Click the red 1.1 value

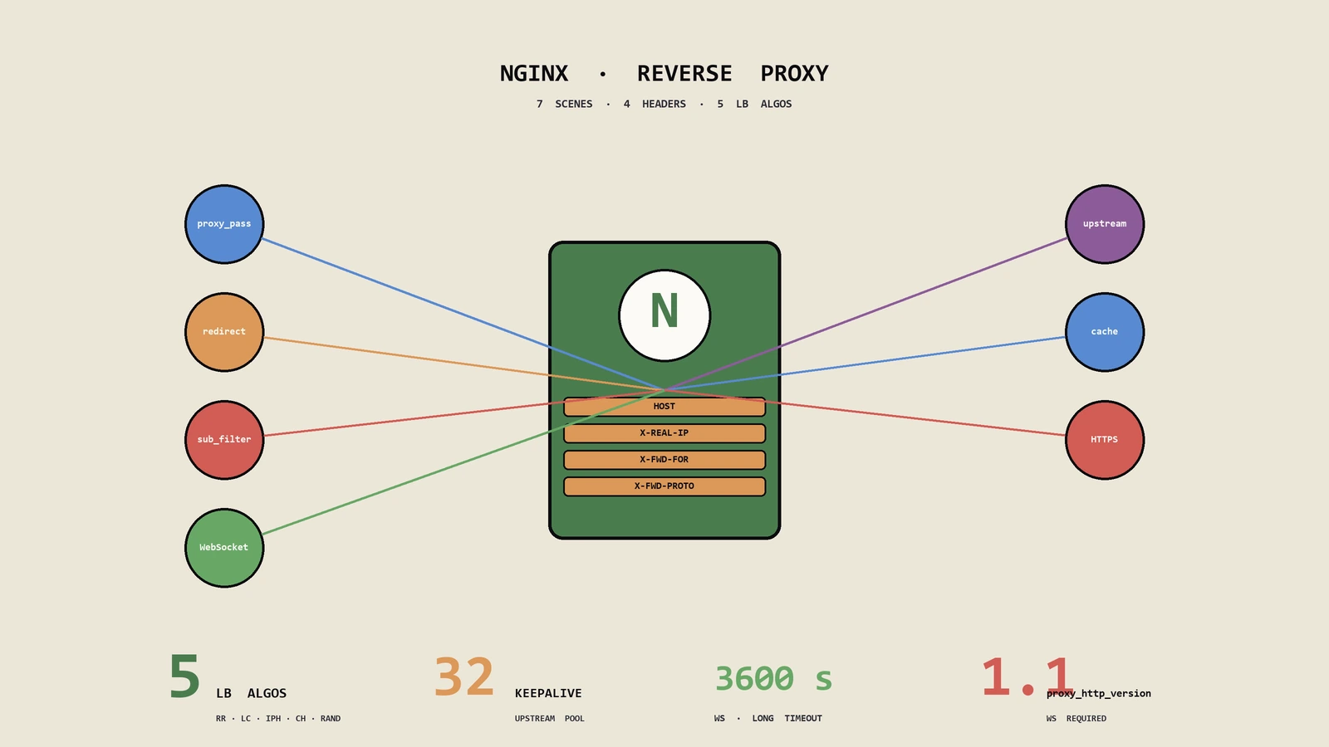click(1028, 677)
